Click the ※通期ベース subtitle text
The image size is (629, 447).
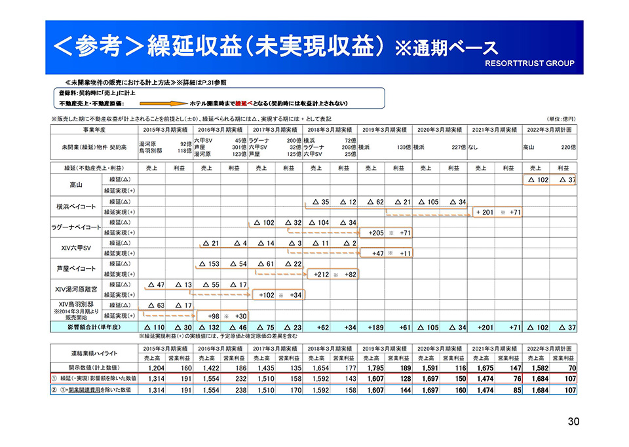tap(446, 49)
